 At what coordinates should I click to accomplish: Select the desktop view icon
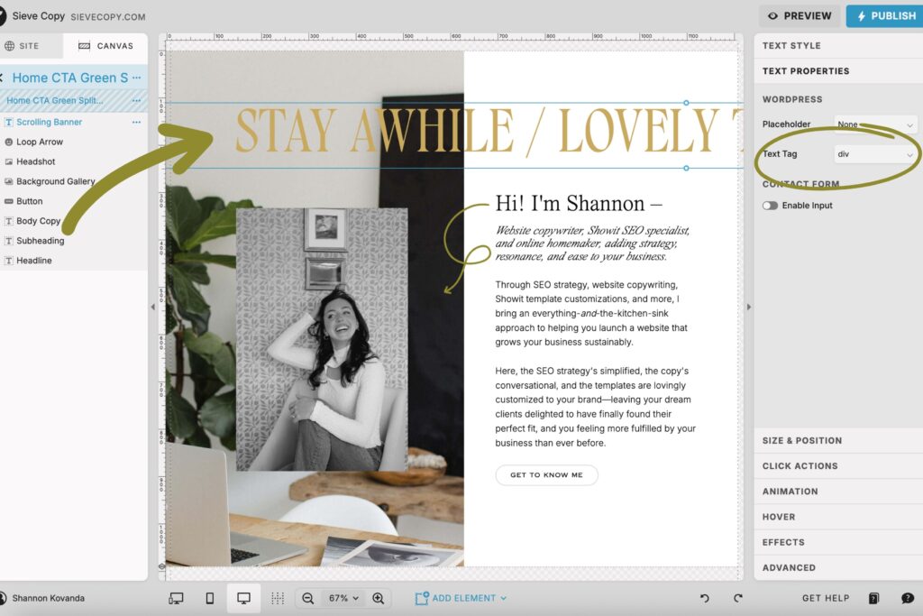pyautogui.click(x=243, y=598)
